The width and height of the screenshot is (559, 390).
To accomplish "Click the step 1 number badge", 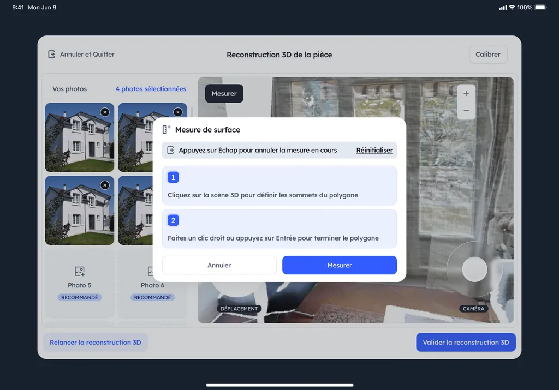I will point(173,177).
